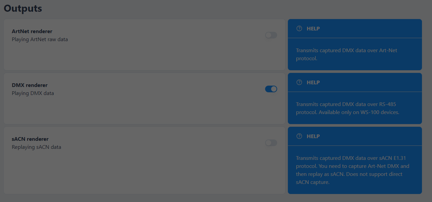Enable the sACN renderer switch

click(271, 143)
